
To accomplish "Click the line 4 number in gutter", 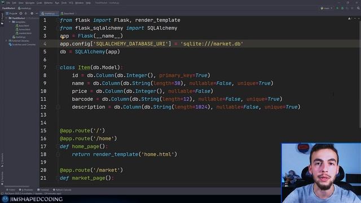I will [x=45, y=44].
